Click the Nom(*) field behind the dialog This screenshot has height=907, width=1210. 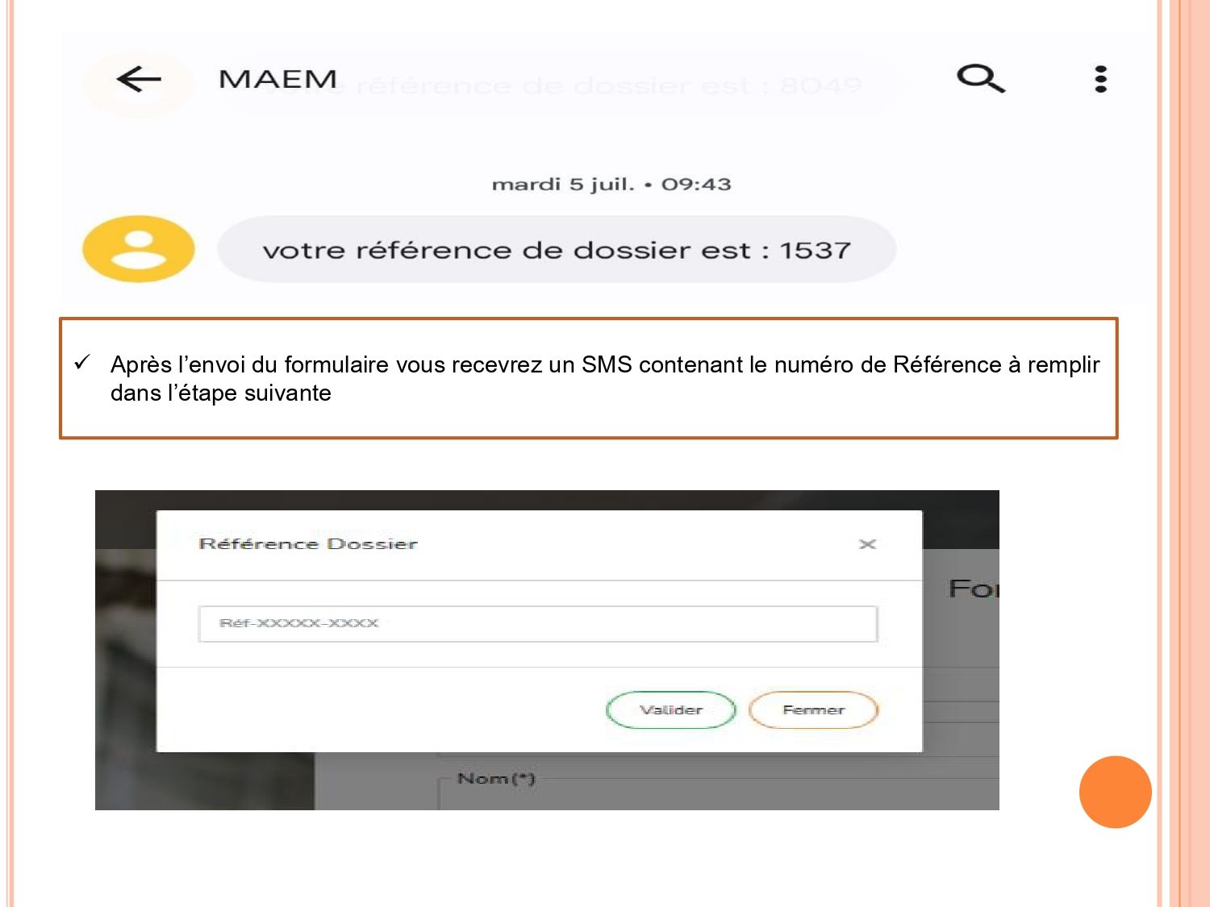(x=497, y=779)
